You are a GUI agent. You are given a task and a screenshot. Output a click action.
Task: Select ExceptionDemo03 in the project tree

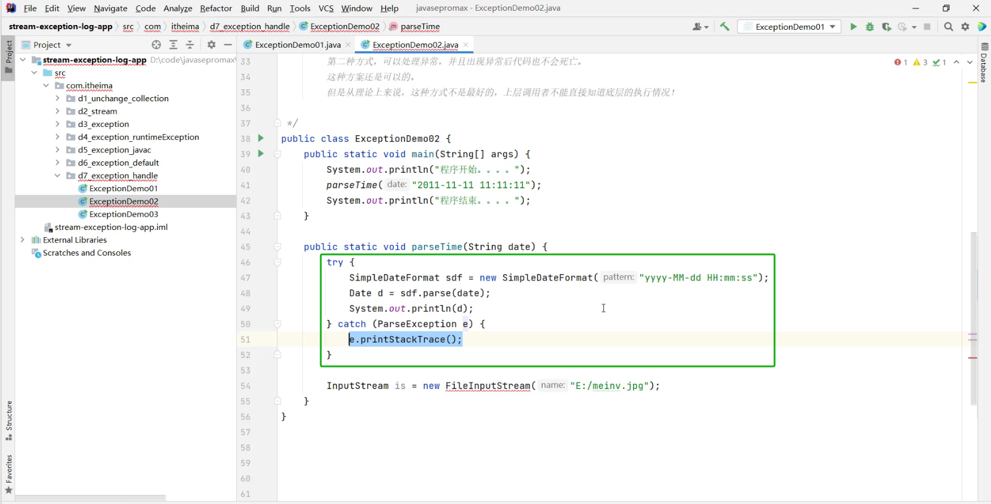click(123, 214)
